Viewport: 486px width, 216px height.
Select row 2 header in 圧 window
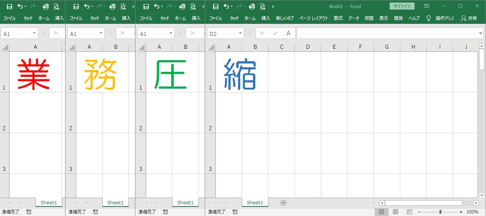pyautogui.click(x=141, y=112)
